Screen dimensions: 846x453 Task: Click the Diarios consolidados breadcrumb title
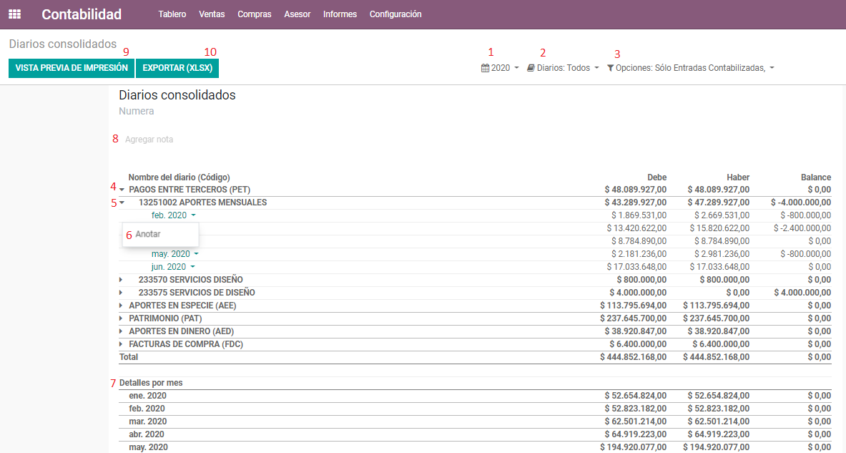63,44
